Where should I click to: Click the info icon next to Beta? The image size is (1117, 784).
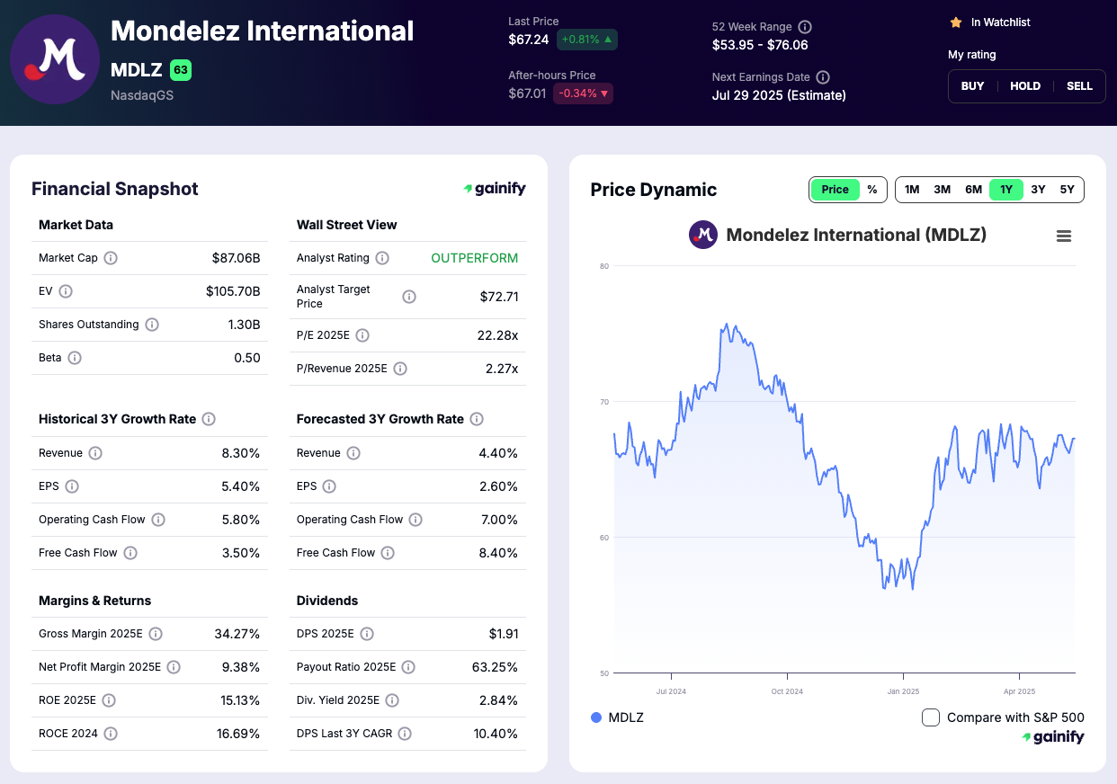tap(75, 358)
